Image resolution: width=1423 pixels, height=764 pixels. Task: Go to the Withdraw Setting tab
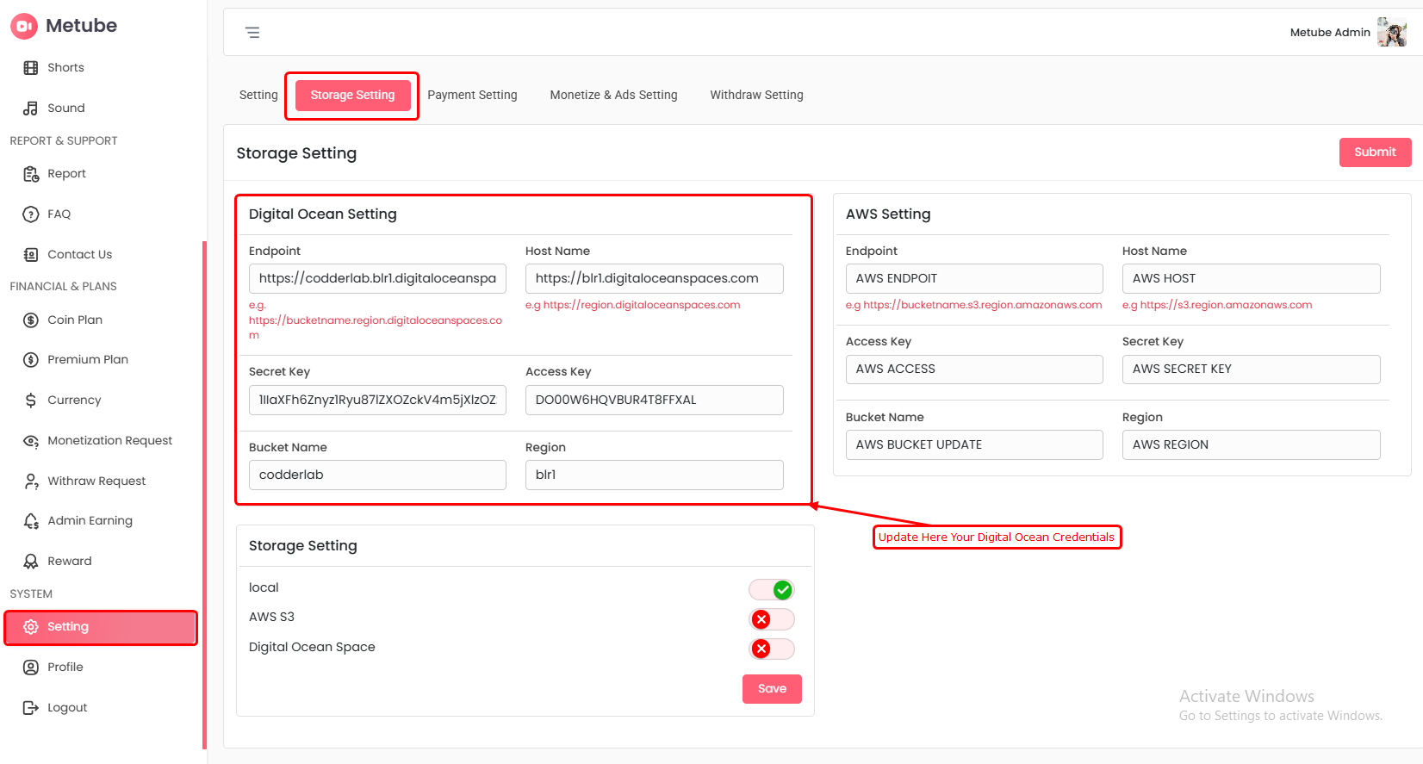[x=756, y=96]
